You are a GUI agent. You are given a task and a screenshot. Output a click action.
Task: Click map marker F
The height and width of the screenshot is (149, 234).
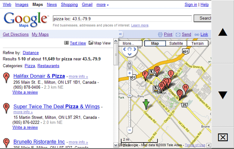coord(145,76)
